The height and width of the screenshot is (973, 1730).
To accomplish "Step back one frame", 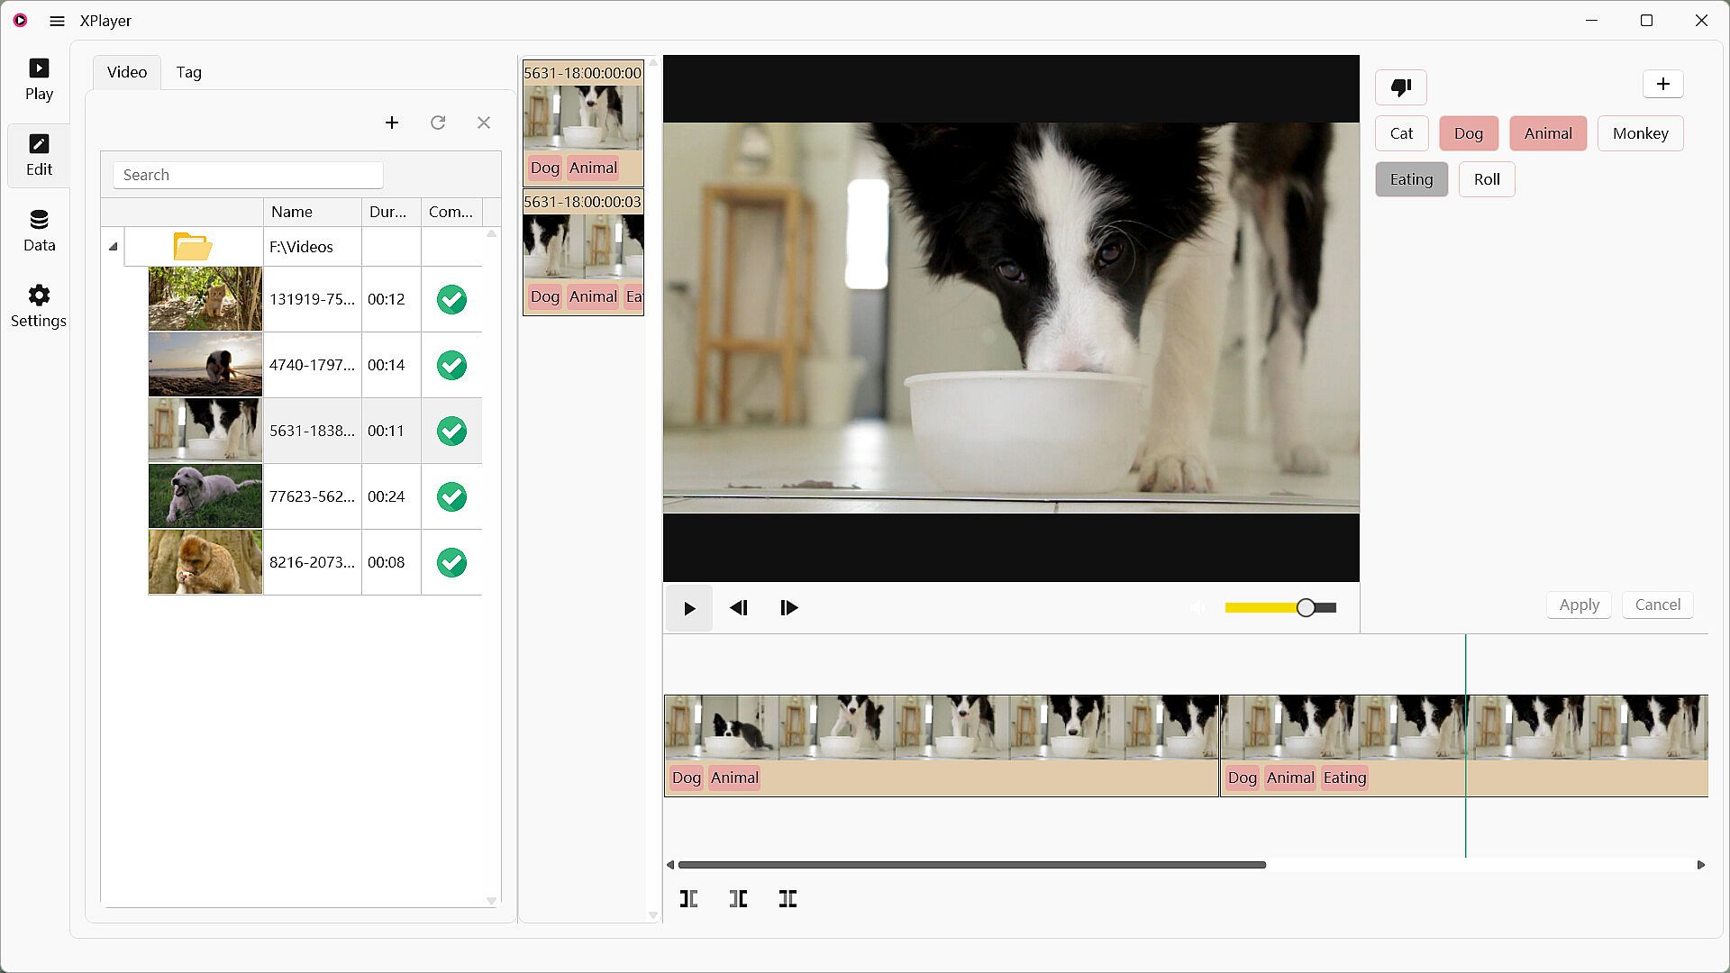I will click(x=739, y=608).
